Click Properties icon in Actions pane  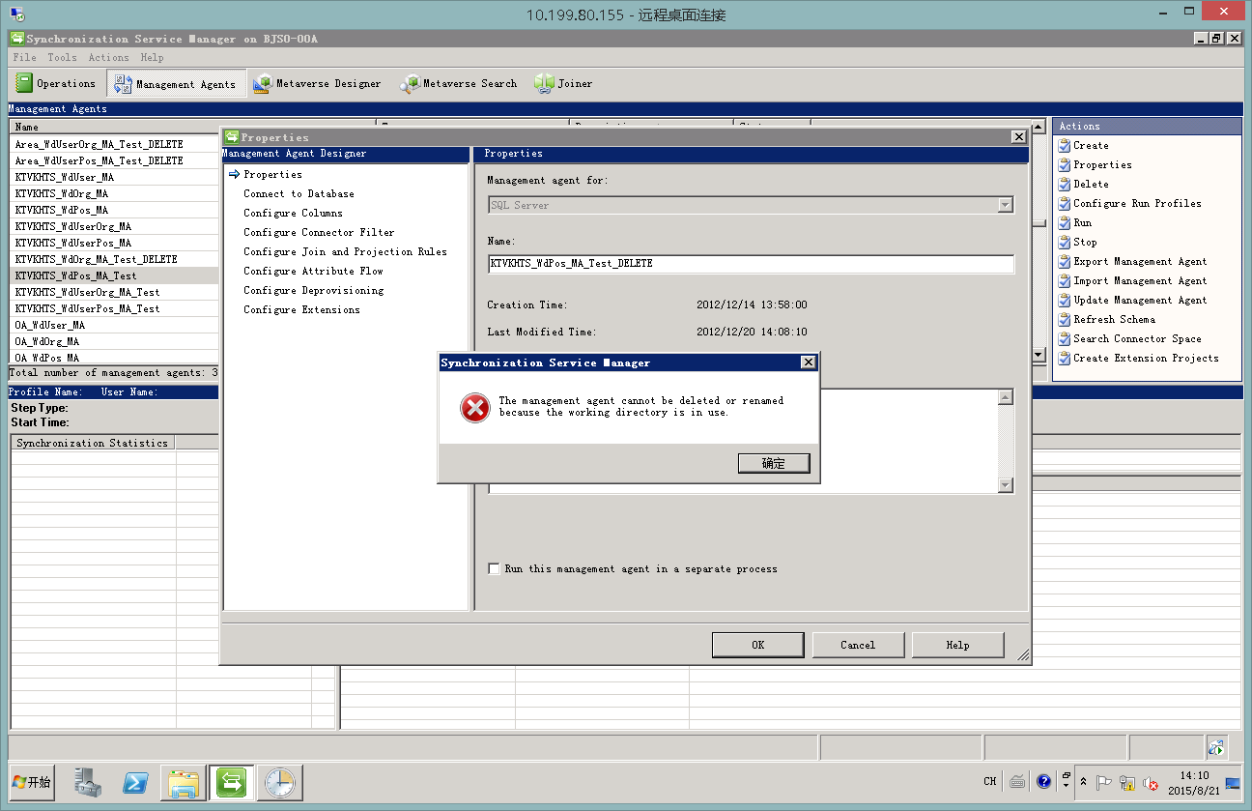coord(1064,164)
